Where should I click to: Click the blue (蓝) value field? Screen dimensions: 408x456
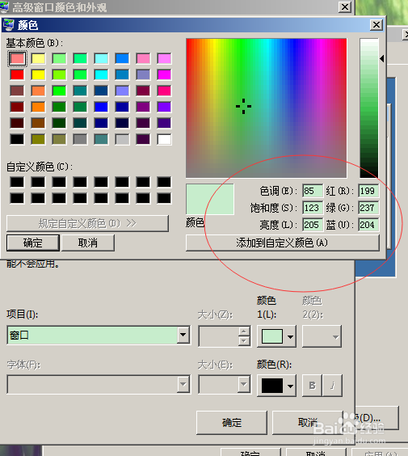pos(368,225)
